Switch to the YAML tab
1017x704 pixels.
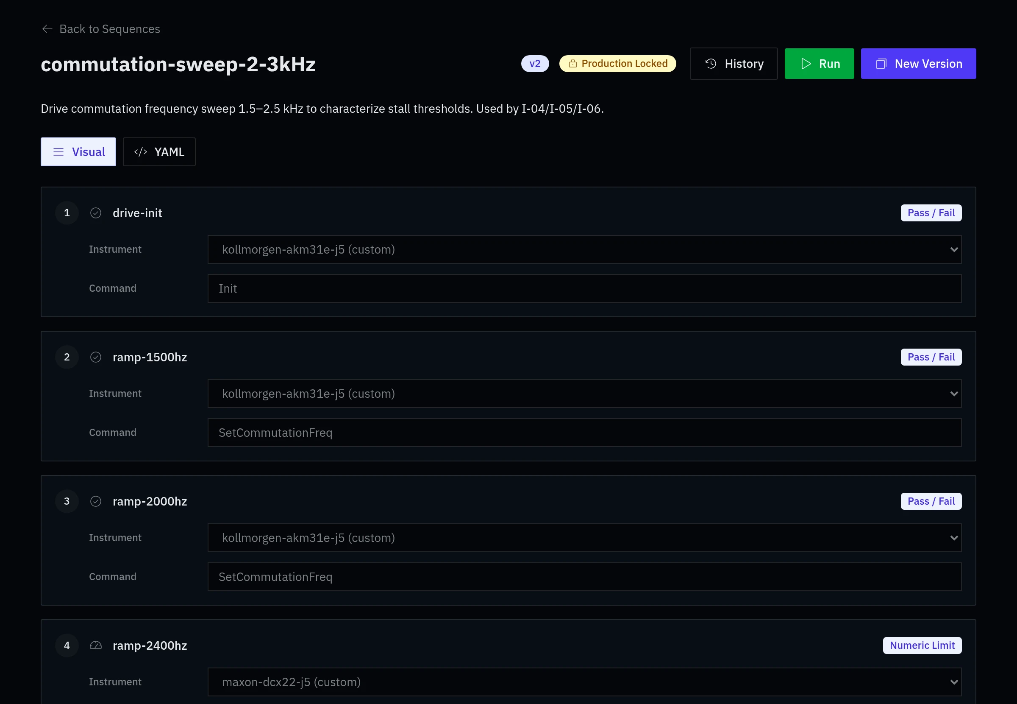pyautogui.click(x=159, y=152)
